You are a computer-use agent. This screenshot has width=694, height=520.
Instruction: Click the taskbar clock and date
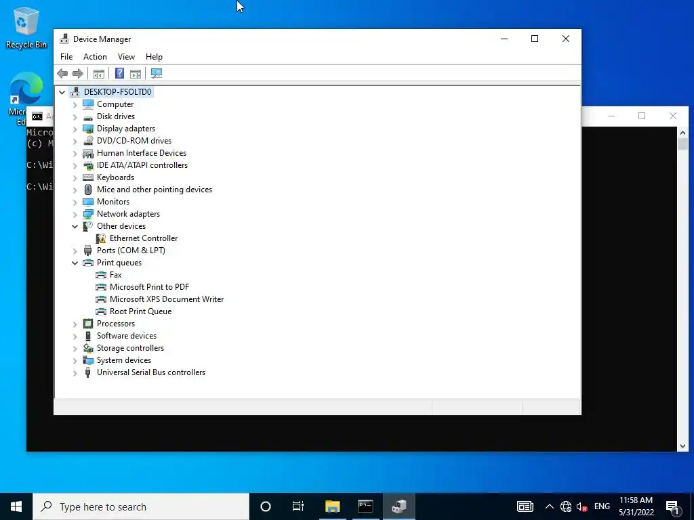pyautogui.click(x=636, y=506)
